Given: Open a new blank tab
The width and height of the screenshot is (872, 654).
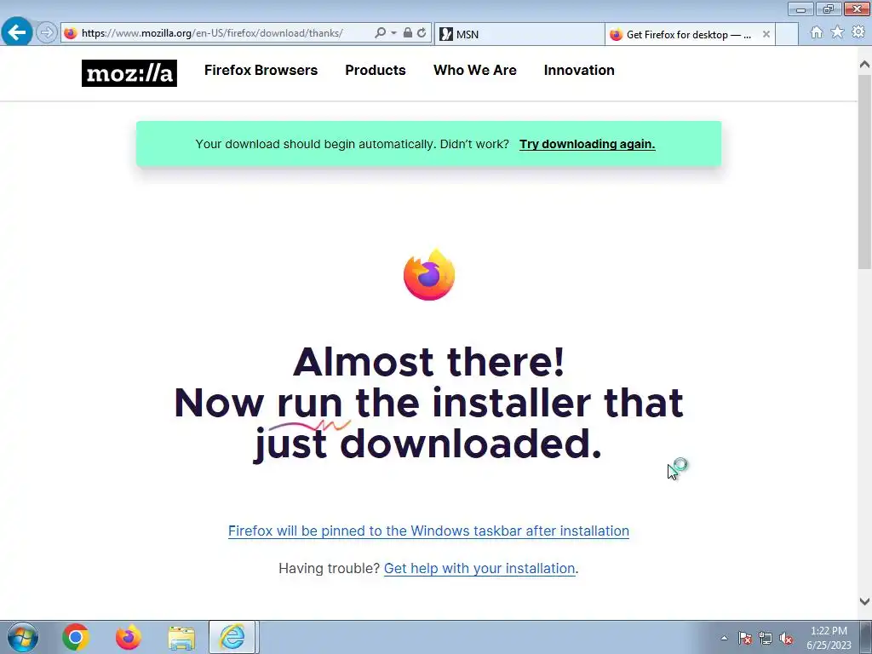Looking at the screenshot, I should click(x=787, y=34).
